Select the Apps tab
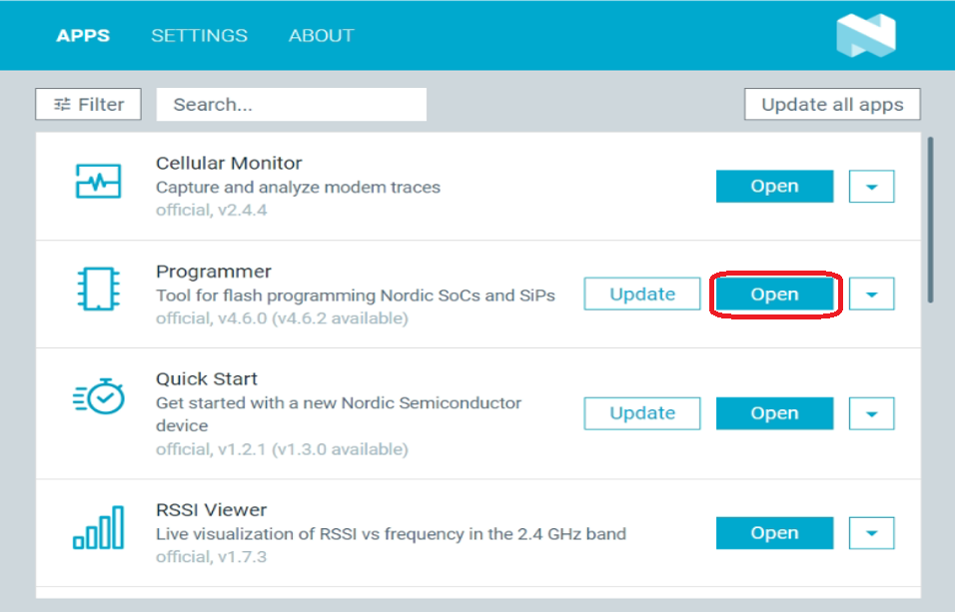This screenshot has width=956, height=612. (x=83, y=35)
